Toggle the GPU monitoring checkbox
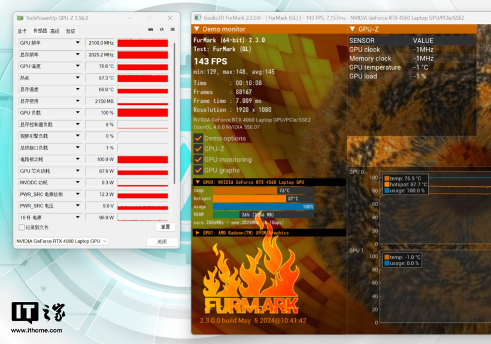 click(x=198, y=160)
